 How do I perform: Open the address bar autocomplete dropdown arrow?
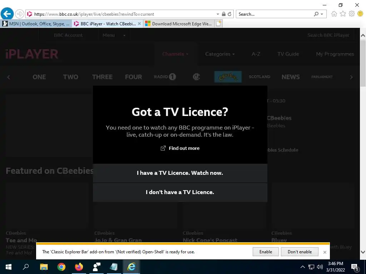click(218, 14)
